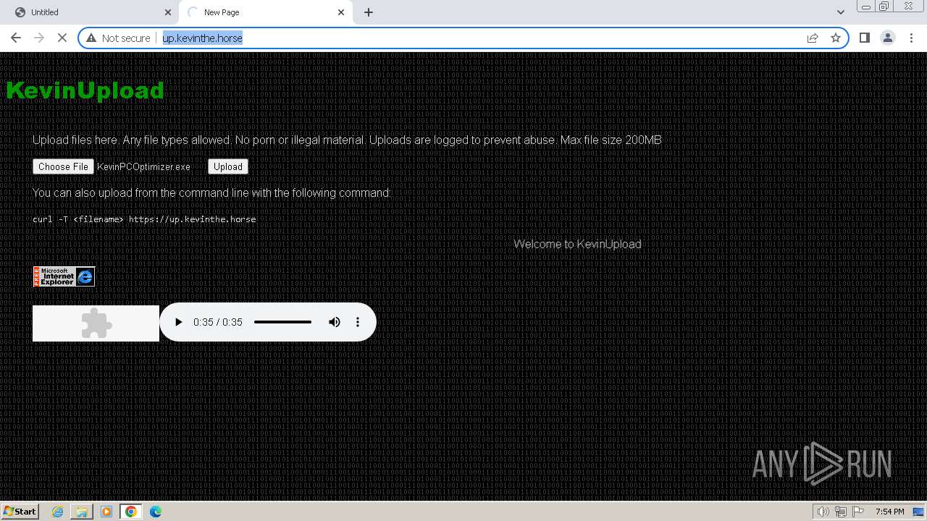
Task: Go back to the previous page
Action: 16,38
